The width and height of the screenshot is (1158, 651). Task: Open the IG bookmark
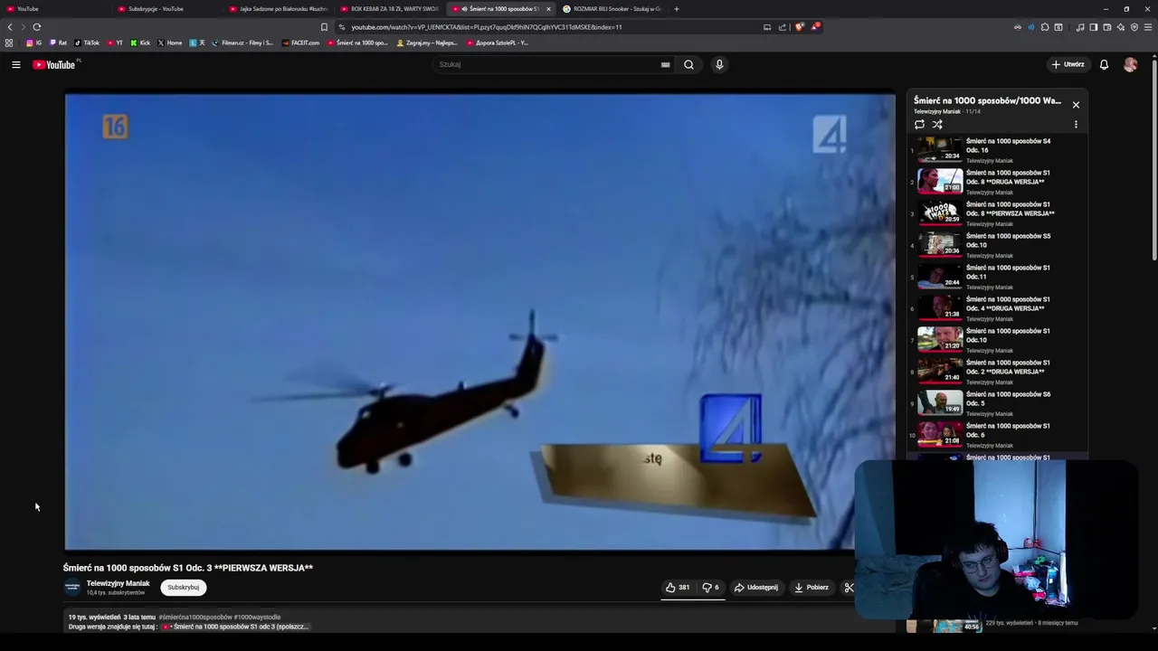(33, 42)
